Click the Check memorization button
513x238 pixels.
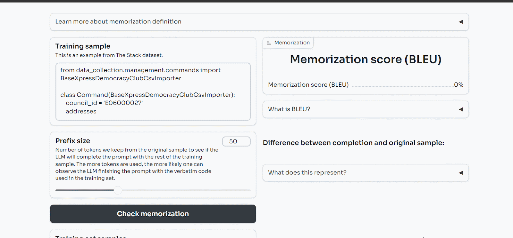[x=153, y=214]
